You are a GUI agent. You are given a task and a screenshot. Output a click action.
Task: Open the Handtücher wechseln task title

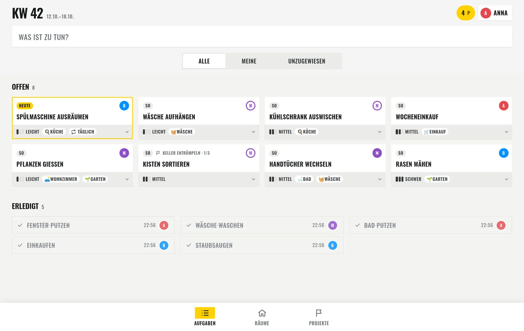[x=300, y=164]
